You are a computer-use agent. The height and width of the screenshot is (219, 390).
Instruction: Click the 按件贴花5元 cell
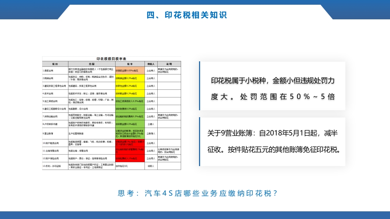click(x=121, y=166)
